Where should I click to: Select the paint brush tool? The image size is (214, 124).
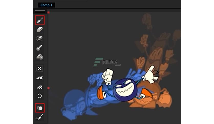[x=40, y=20]
